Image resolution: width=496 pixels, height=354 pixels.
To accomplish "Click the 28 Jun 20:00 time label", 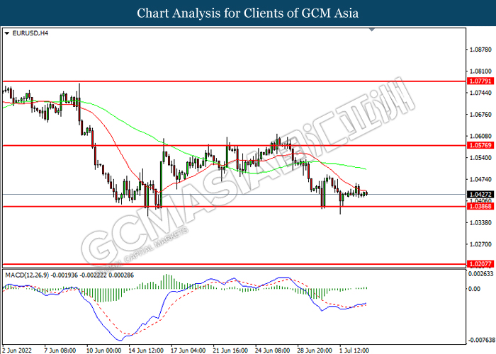I will tap(315, 350).
